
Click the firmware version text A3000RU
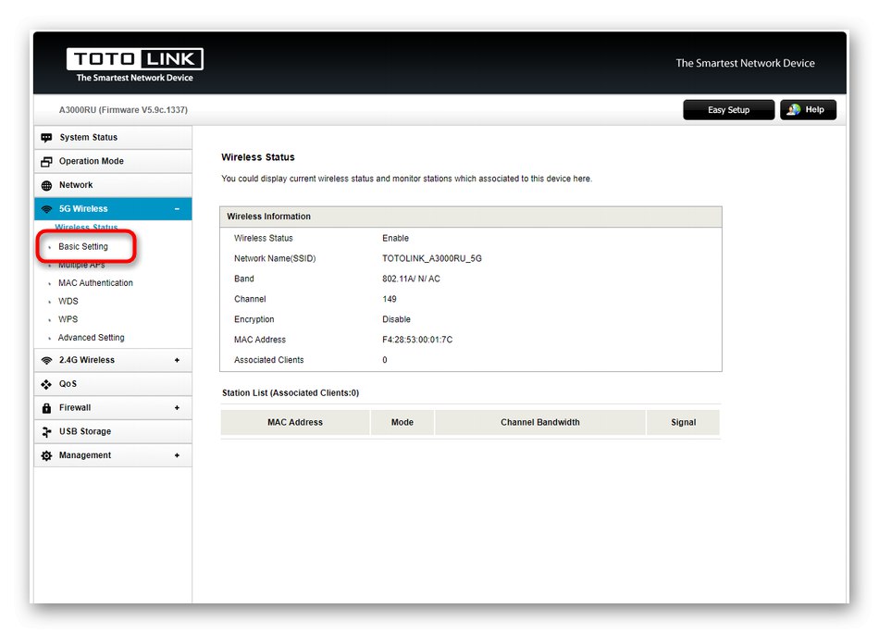click(x=123, y=110)
